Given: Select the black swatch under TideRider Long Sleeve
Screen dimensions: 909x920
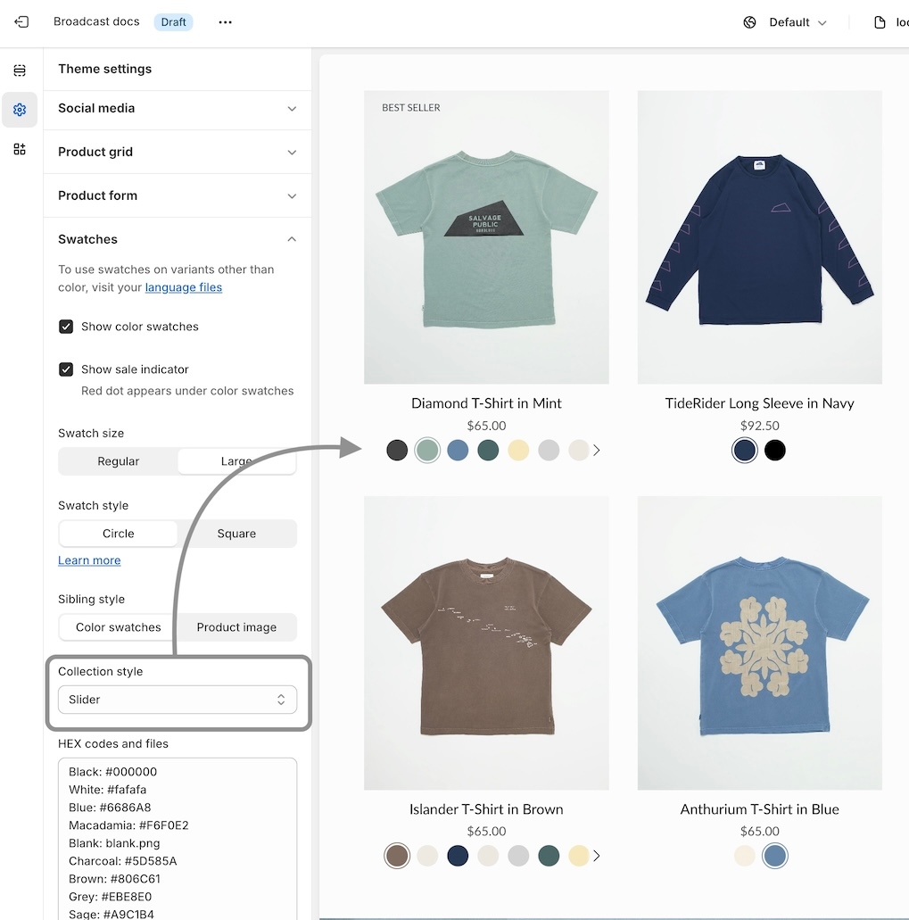Looking at the screenshot, I should [x=775, y=451].
